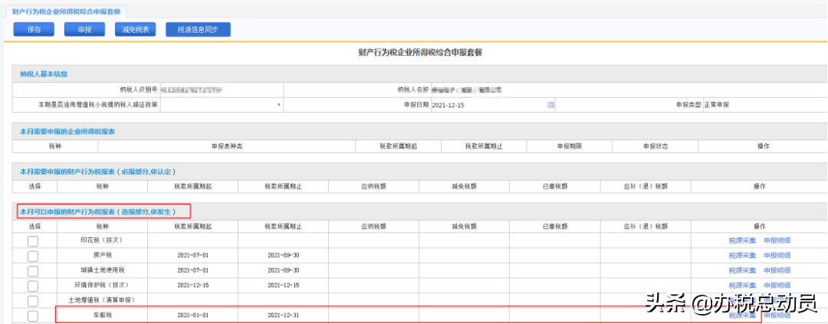Screen dimensions: 828x324
Task: Open 税源采集 link in 房产税 row
Action: click(742, 255)
